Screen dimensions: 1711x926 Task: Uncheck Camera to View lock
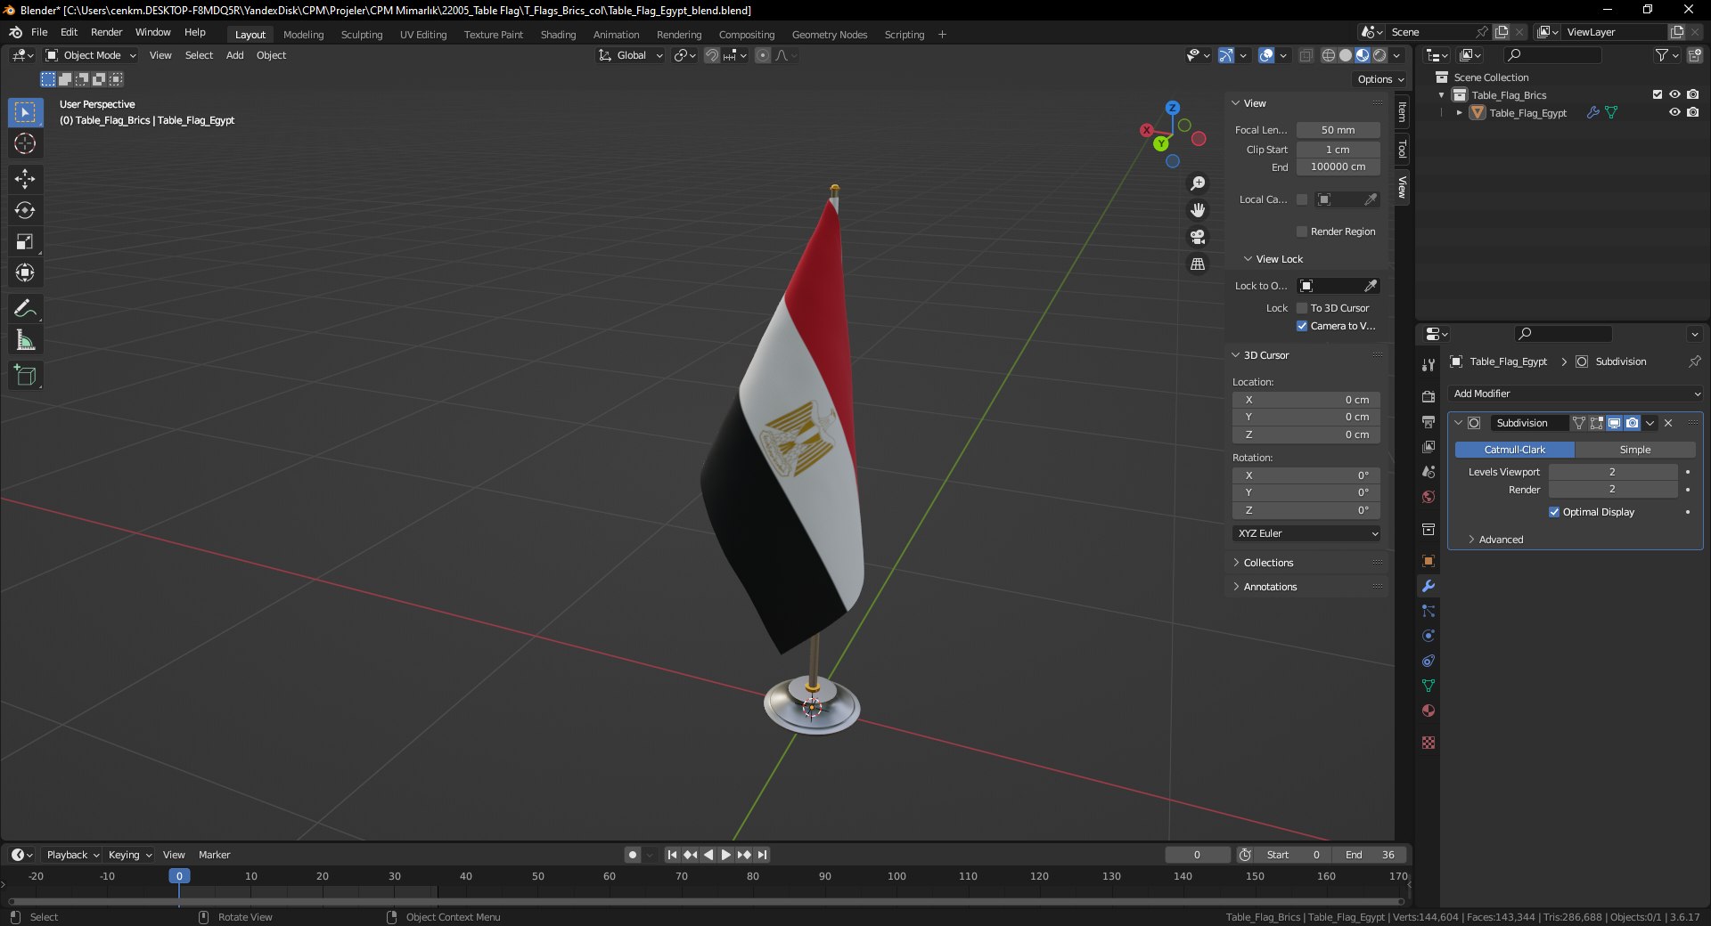pyautogui.click(x=1302, y=326)
